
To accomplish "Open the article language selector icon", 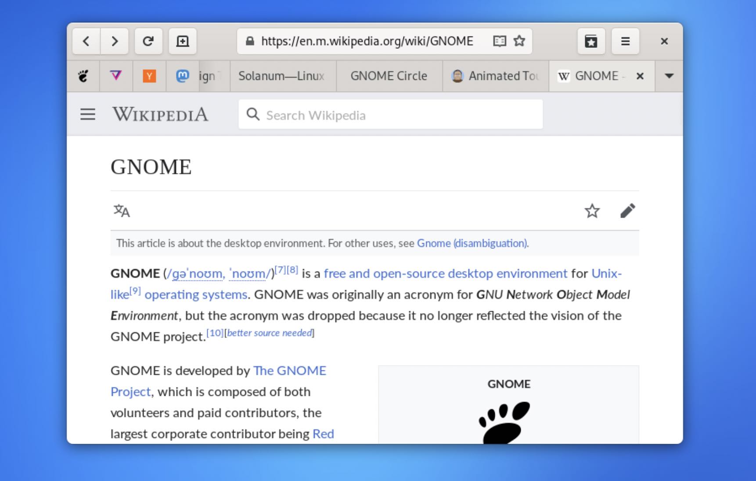I will coord(122,211).
